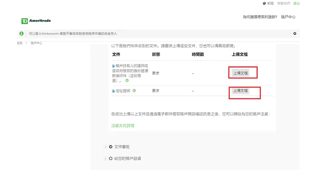
Task: Upload document for passport ID row
Action: pyautogui.click(x=241, y=73)
